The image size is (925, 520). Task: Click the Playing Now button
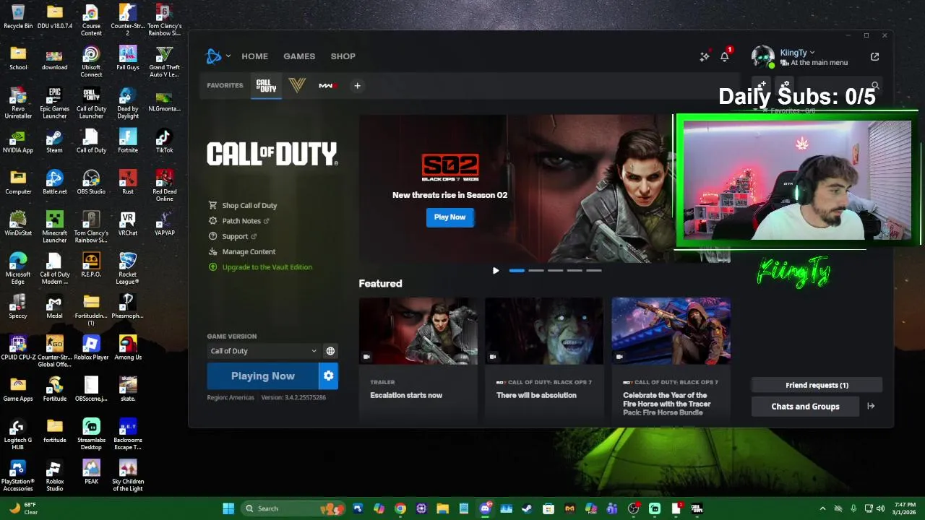(x=262, y=376)
